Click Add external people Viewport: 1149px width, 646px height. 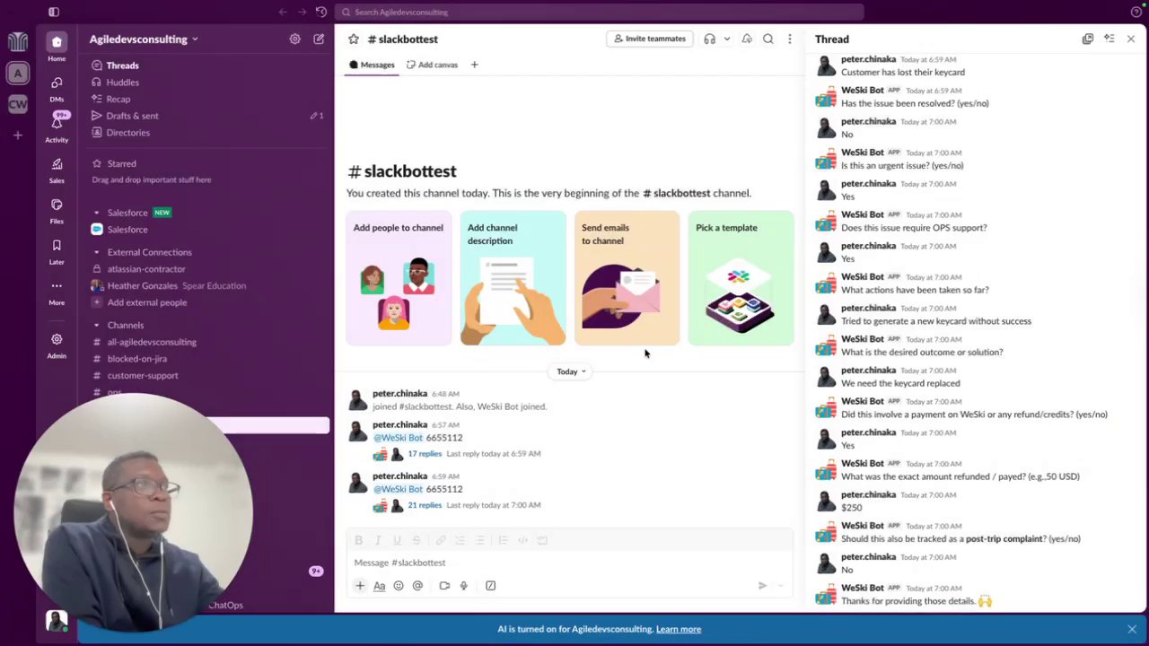[147, 303]
